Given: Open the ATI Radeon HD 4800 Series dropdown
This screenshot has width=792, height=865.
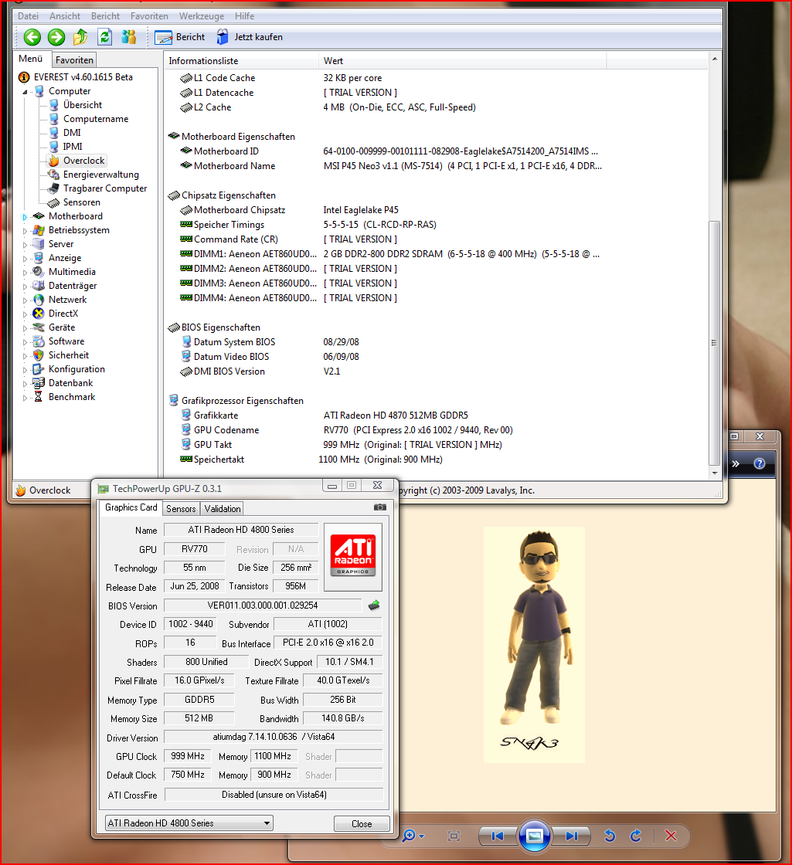Looking at the screenshot, I should (189, 823).
